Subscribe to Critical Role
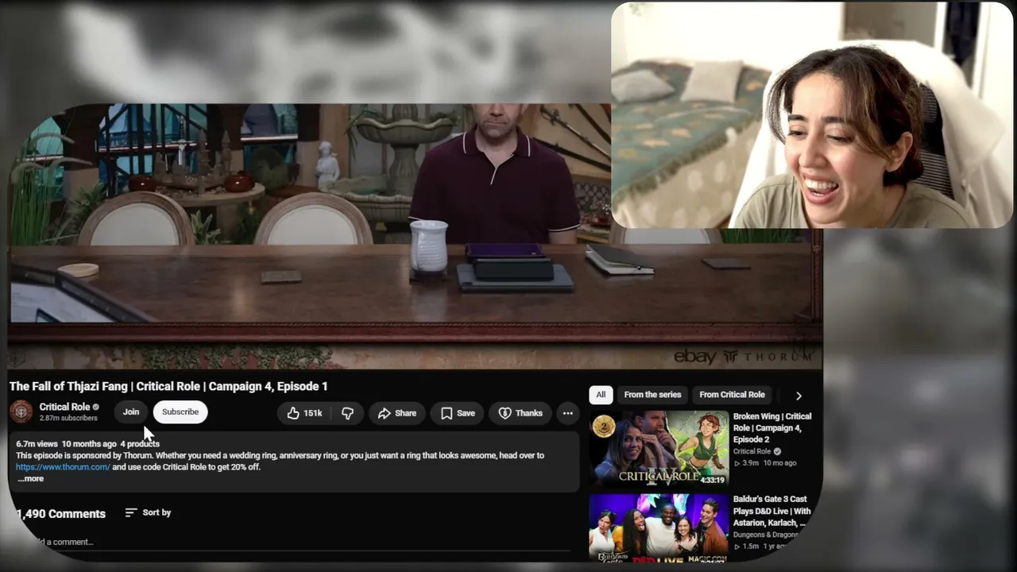Viewport: 1017px width, 572px height. pyautogui.click(x=180, y=412)
